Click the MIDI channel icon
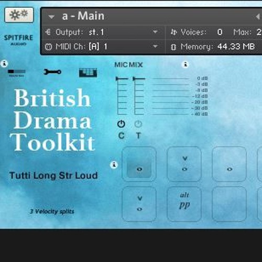The width and height of the screenshot is (262, 262). (48, 47)
